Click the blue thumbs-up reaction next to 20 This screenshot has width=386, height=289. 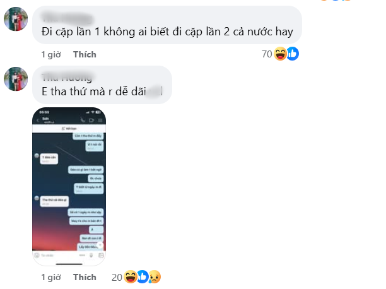click(143, 276)
